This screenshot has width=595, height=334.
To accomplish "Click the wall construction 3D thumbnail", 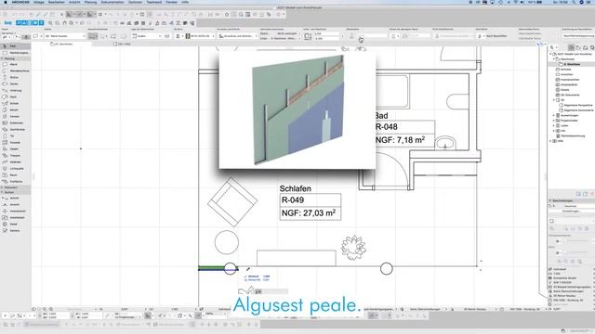I will point(297,109).
